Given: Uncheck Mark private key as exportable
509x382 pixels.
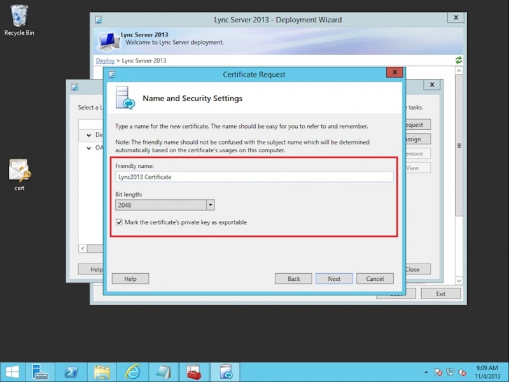Looking at the screenshot, I should point(120,222).
